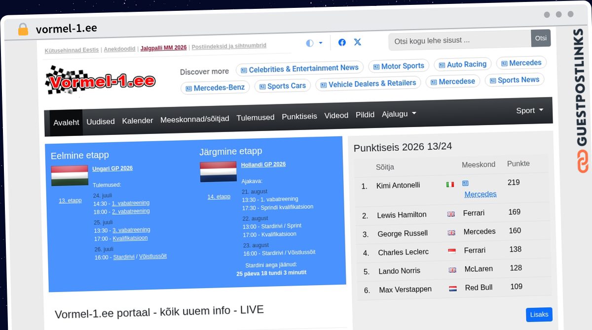592x330 pixels.
Task: Open the Kalender menu item
Action: [138, 120]
